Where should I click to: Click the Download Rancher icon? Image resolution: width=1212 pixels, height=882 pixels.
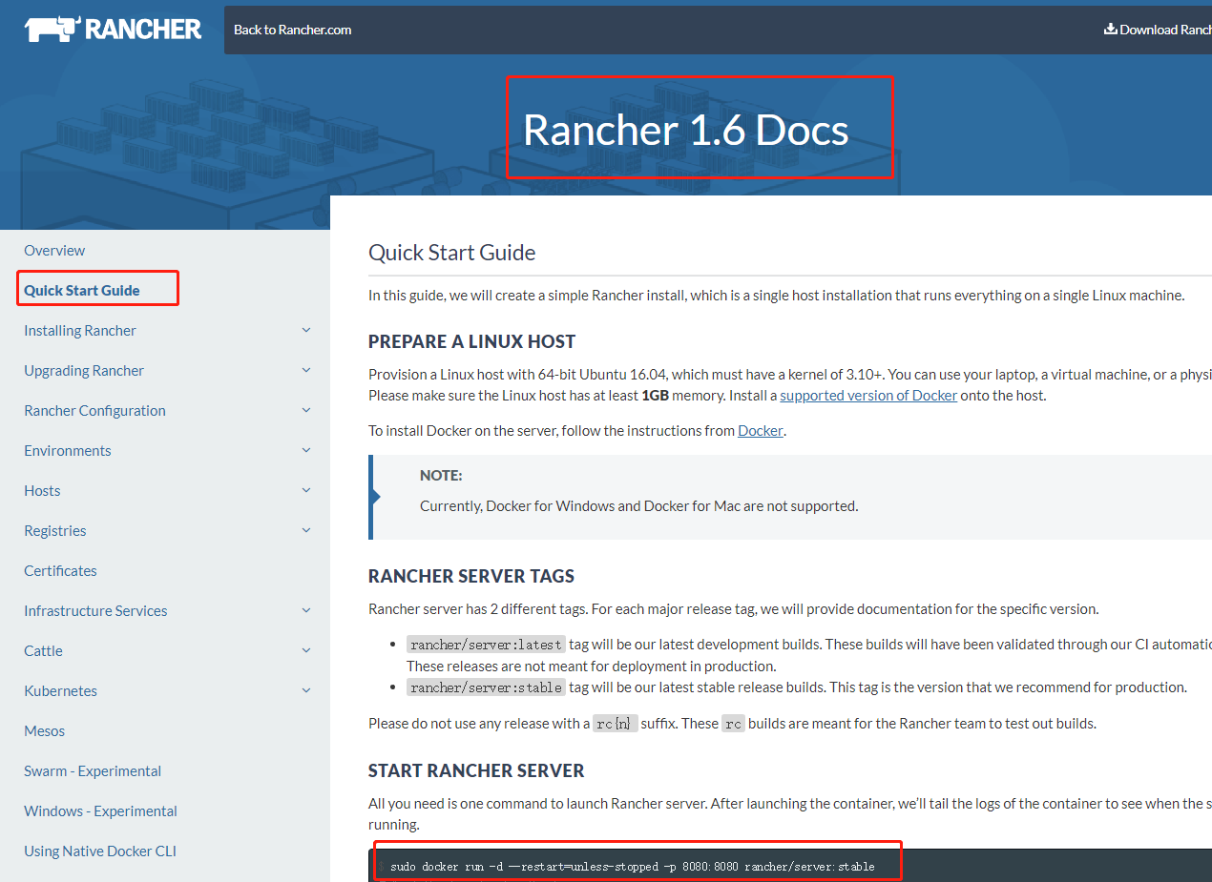point(1110,29)
